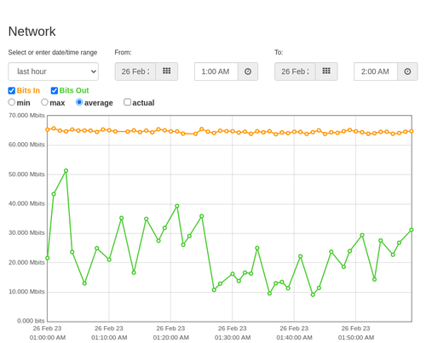Click the 0.000 bits axis label
The width and height of the screenshot is (426, 343).
point(31,321)
